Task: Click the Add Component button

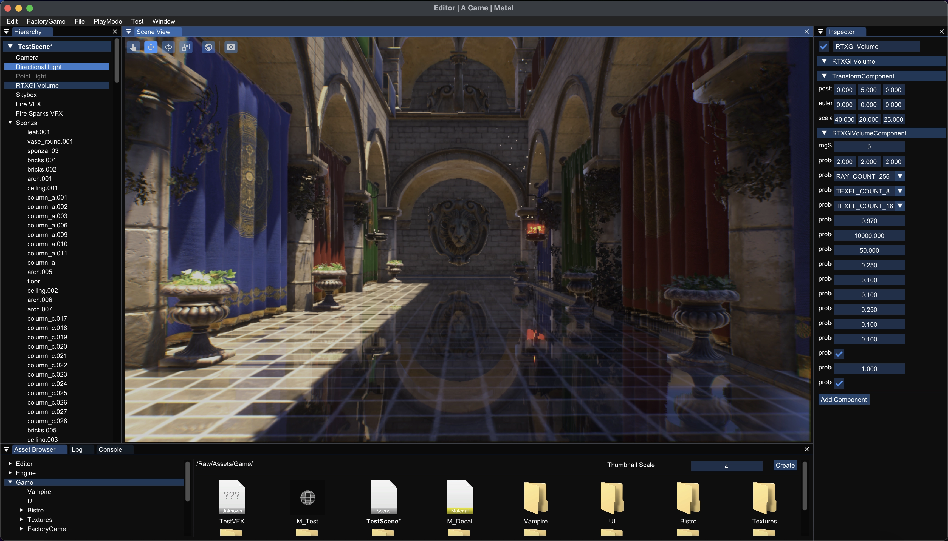Action: 843,400
